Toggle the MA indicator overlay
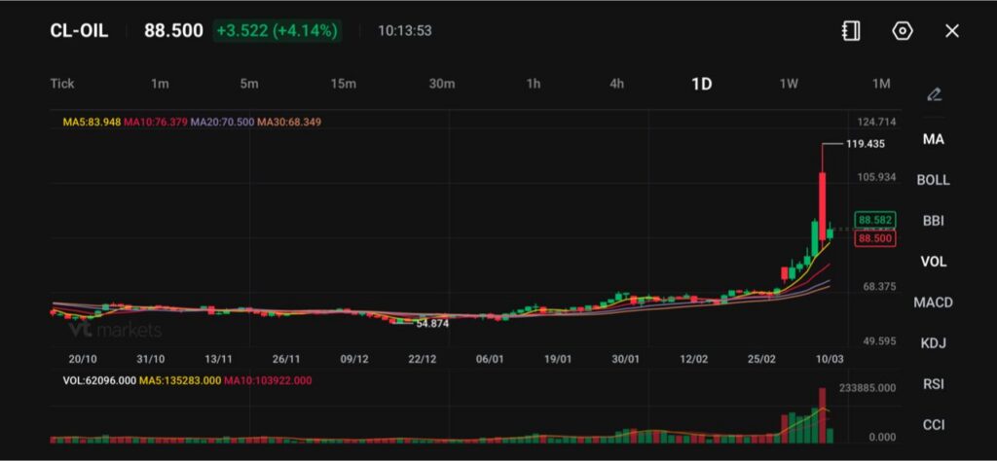The width and height of the screenshot is (997, 461). (933, 139)
